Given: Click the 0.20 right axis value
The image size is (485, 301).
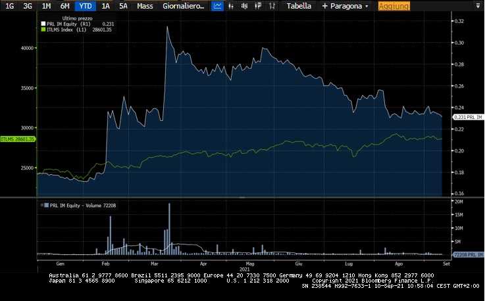Looking at the screenshot, I should 459,150.
